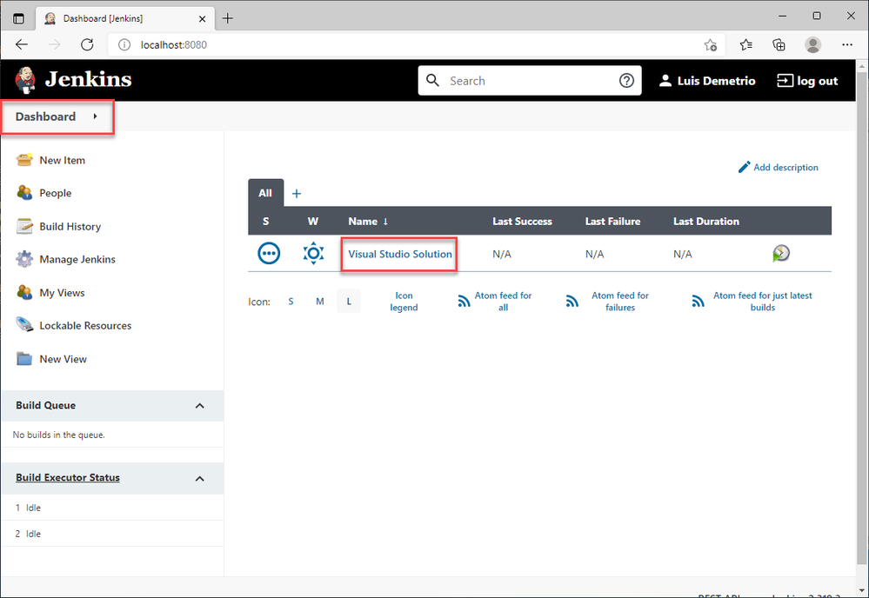The height and width of the screenshot is (598, 869).
Task: Open the browser Collections icon
Action: coord(779,45)
